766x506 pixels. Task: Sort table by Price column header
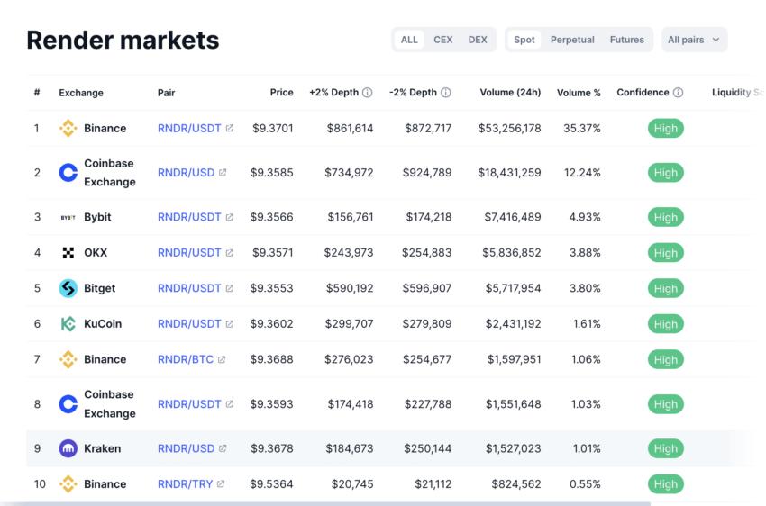pyautogui.click(x=281, y=93)
